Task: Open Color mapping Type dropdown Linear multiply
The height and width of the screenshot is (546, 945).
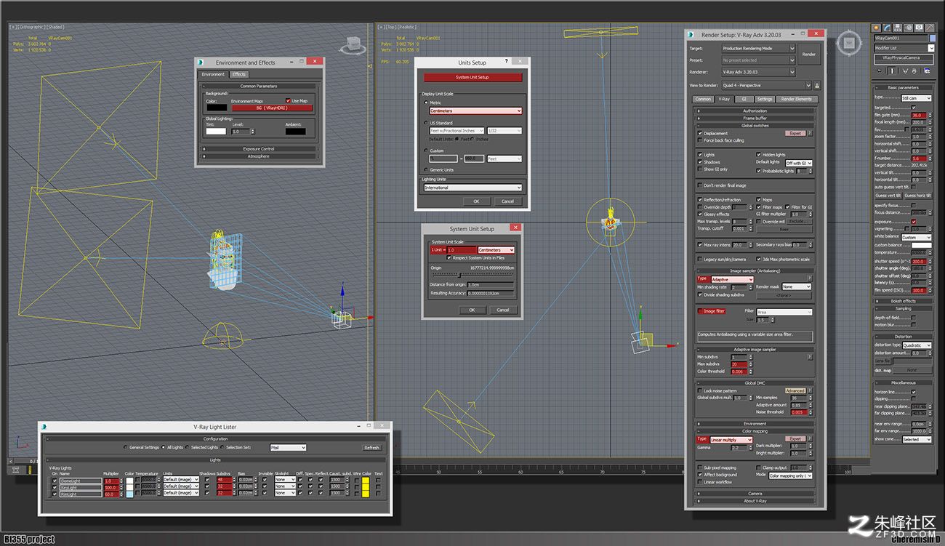Action: [732, 439]
